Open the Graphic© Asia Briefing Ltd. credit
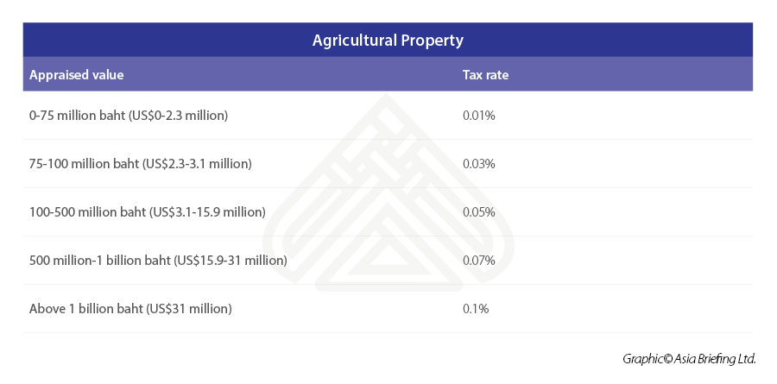 689,358
